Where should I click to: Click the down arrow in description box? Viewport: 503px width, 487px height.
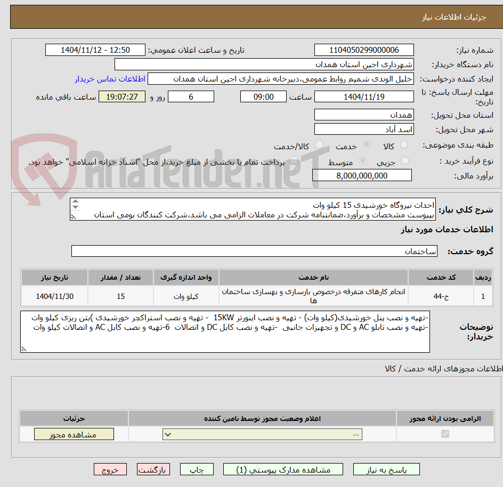(75, 207)
